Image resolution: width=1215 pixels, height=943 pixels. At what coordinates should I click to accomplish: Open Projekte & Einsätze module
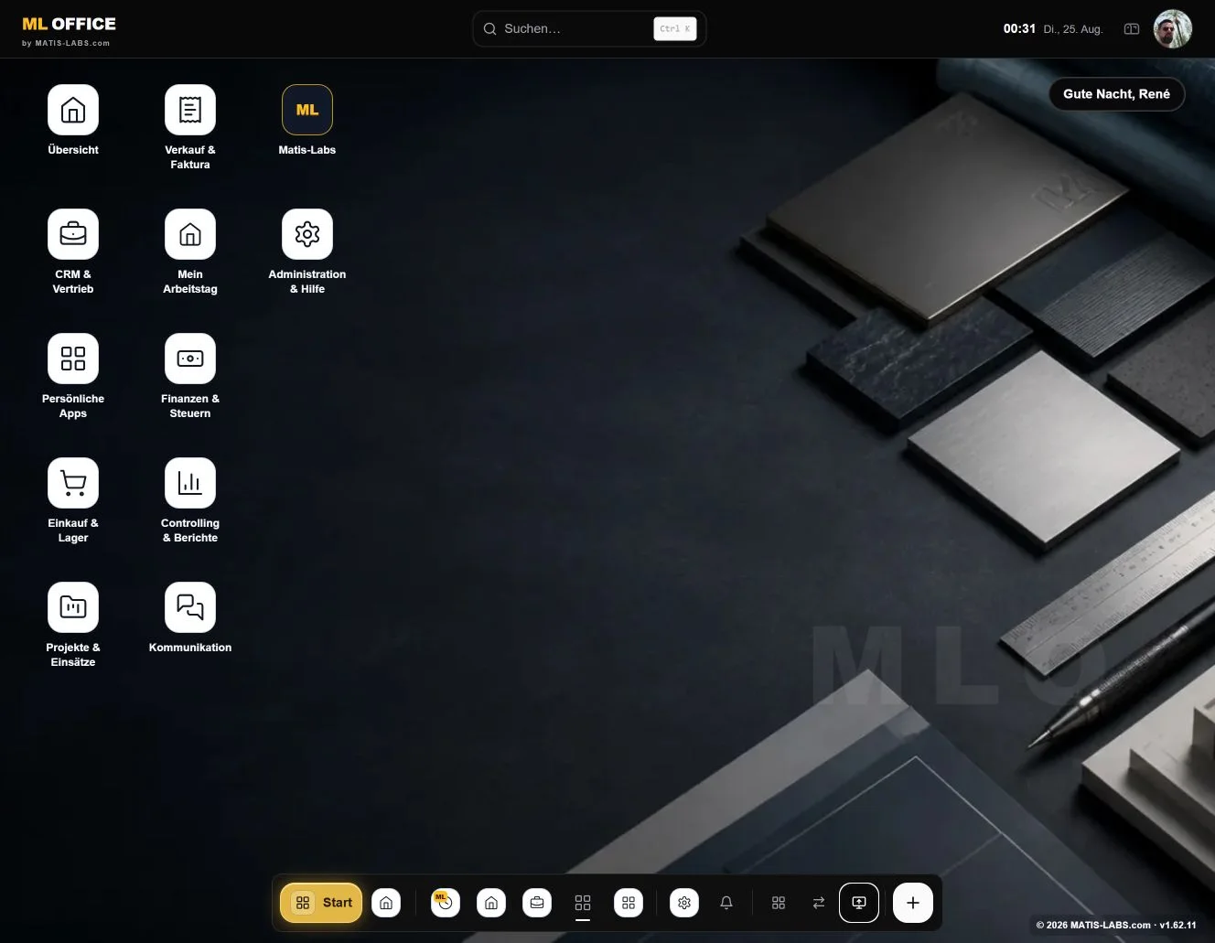point(73,607)
